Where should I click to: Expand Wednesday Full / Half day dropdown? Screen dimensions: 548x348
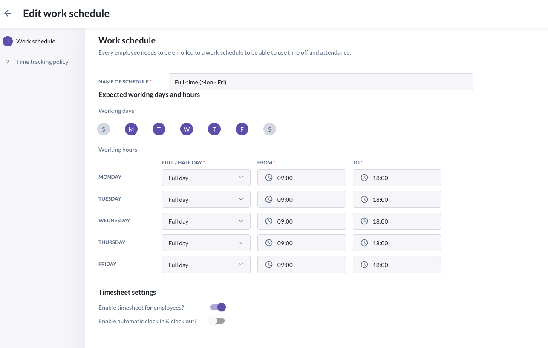(x=206, y=221)
